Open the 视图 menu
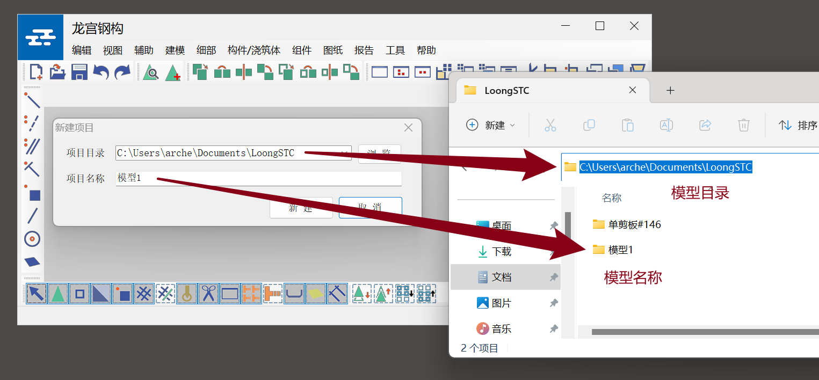Image resolution: width=819 pixels, height=380 pixels. (113, 50)
